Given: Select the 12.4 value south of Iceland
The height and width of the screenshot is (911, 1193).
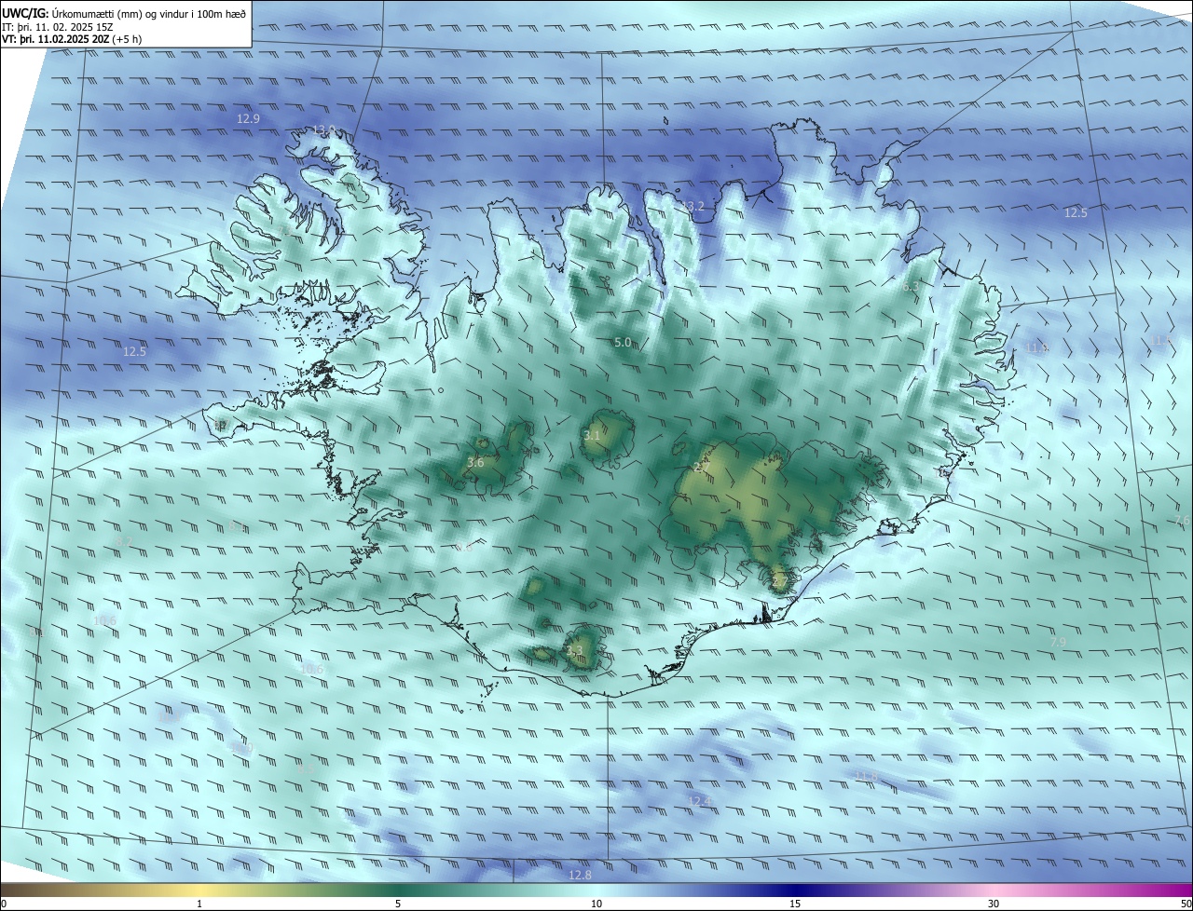Looking at the screenshot, I should click(x=699, y=801).
